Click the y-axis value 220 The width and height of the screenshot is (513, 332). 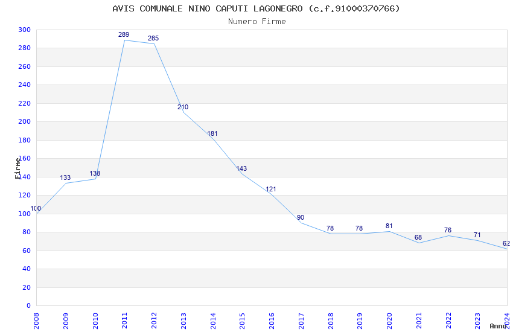point(24,103)
